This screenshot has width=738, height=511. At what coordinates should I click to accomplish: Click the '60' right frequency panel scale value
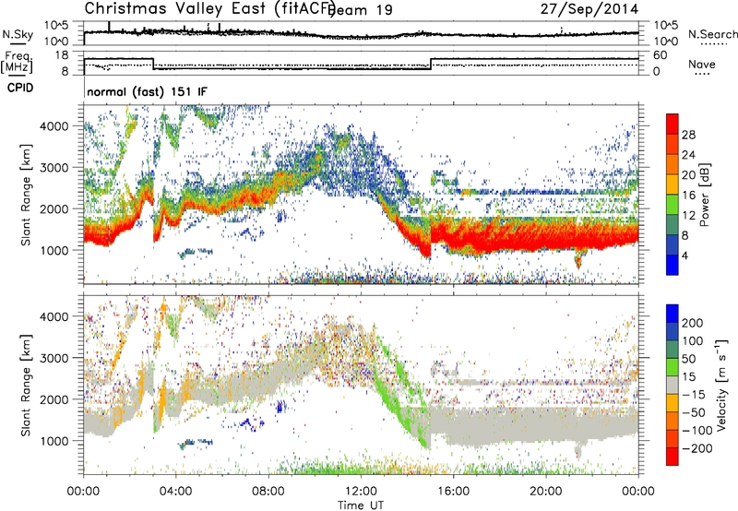pyautogui.click(x=660, y=55)
